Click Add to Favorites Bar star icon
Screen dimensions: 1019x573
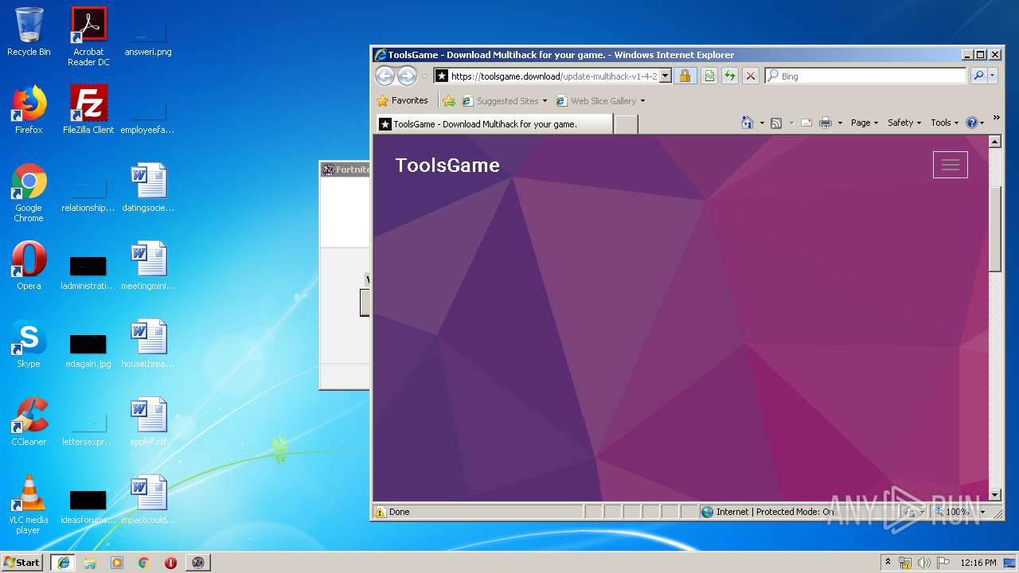449,101
